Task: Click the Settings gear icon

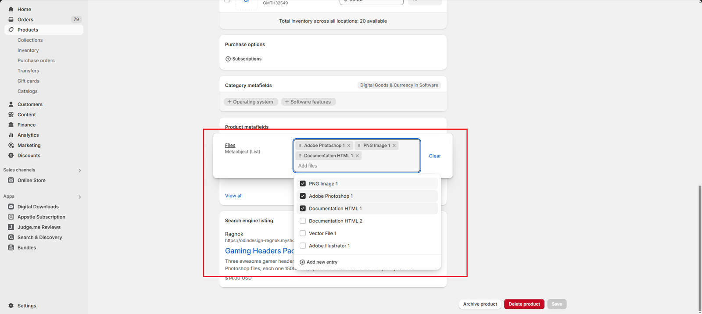Action: tap(11, 306)
